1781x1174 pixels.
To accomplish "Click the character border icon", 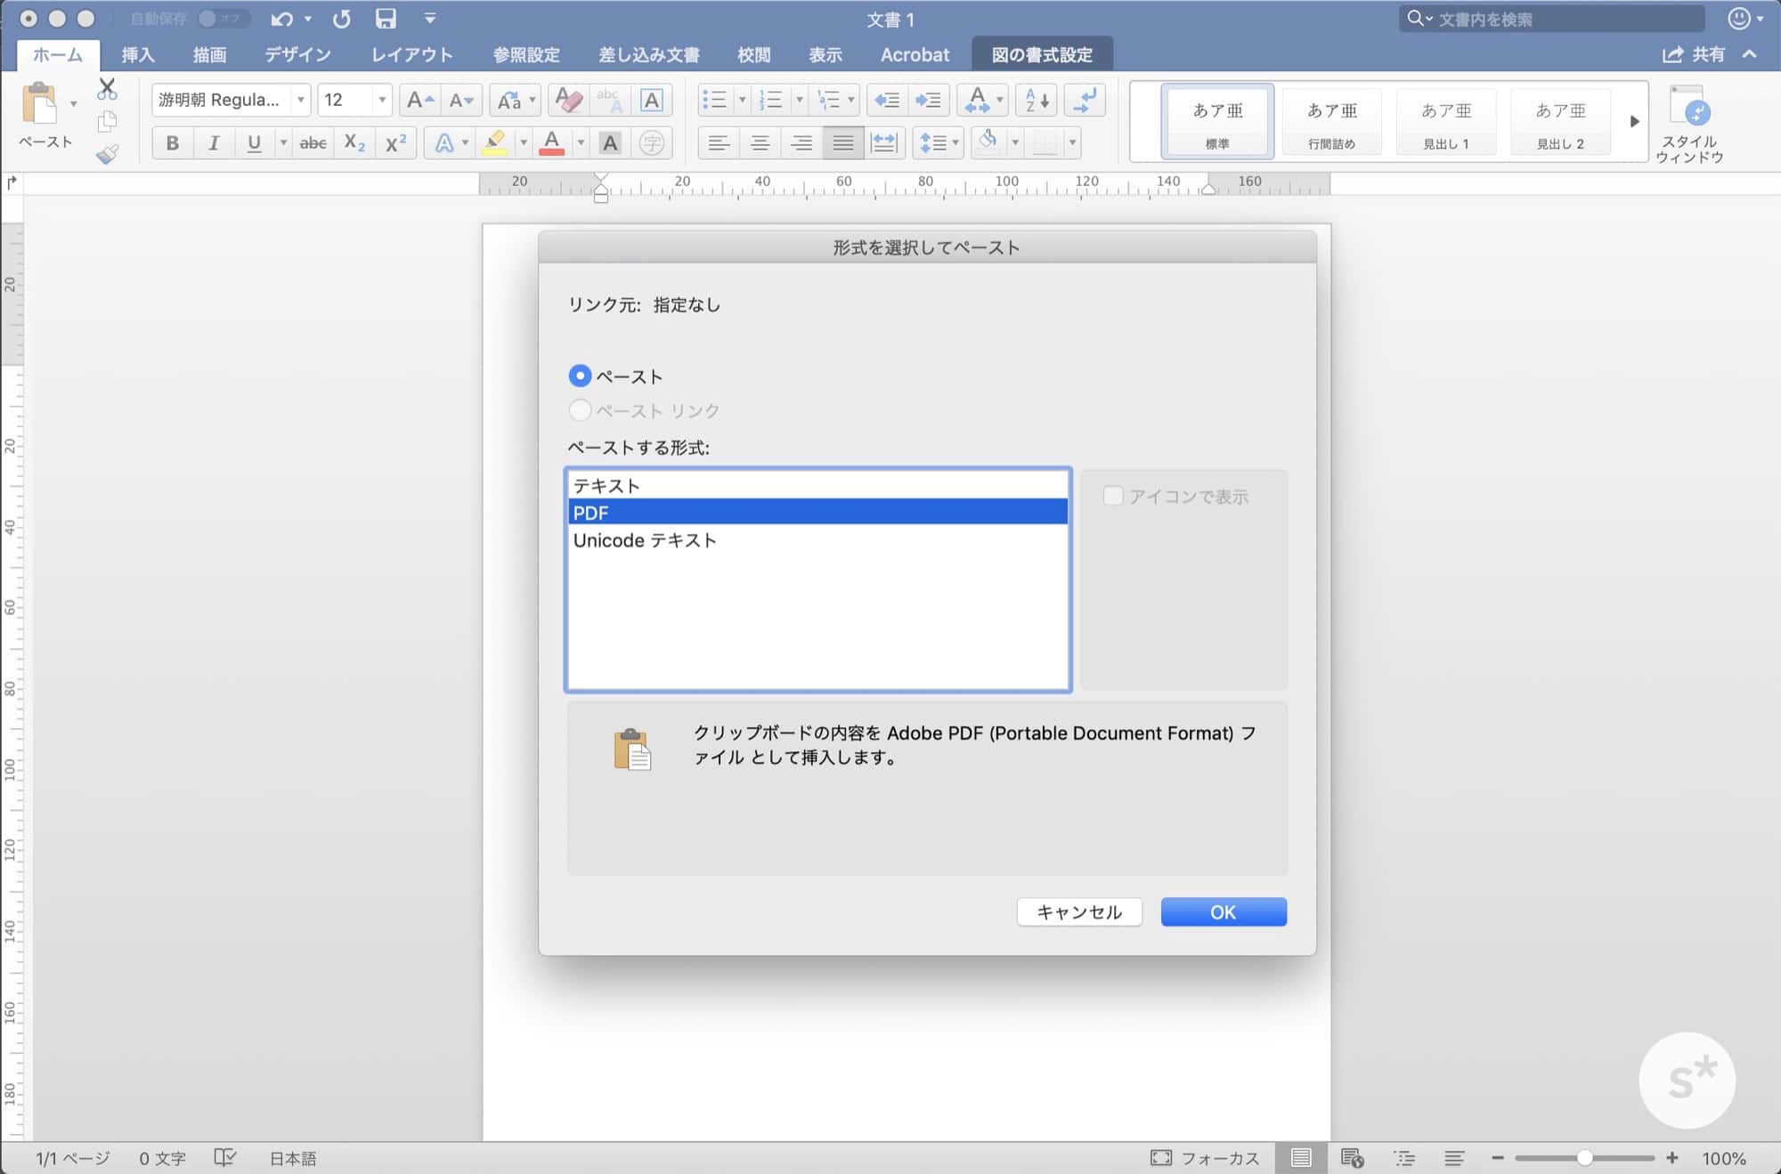I will 652,100.
